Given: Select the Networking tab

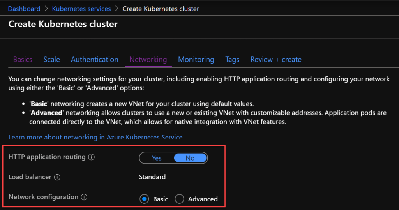Looking at the screenshot, I should coord(148,60).
